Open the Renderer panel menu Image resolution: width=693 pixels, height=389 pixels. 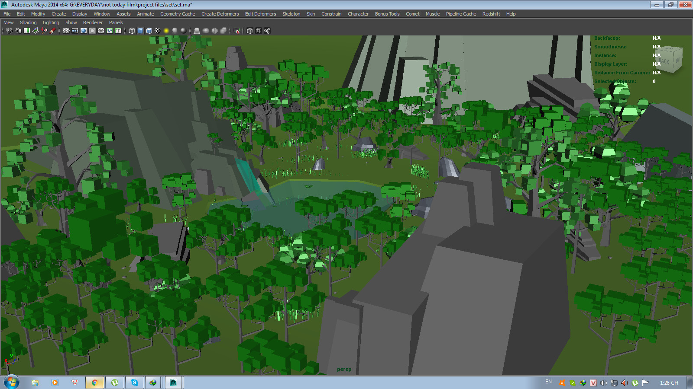pos(93,22)
